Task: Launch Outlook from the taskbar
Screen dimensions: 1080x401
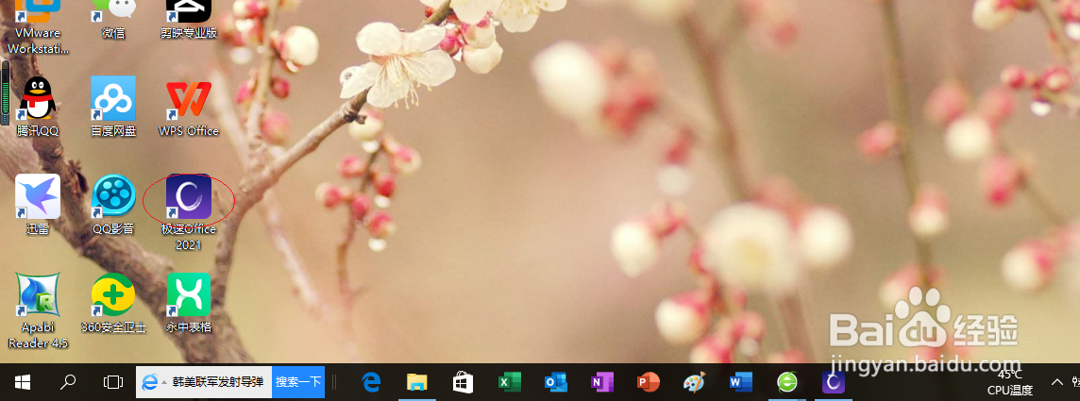Action: click(x=555, y=382)
